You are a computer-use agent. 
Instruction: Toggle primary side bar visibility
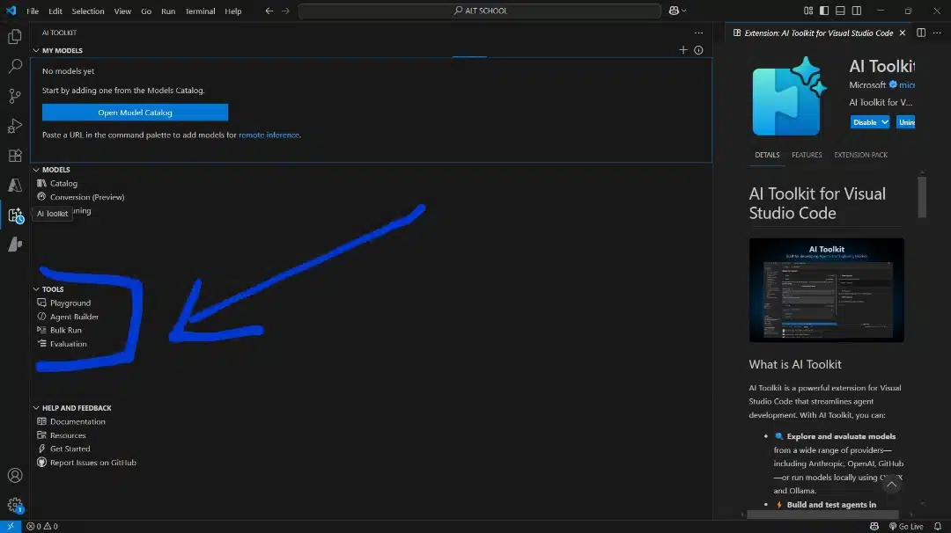point(824,11)
